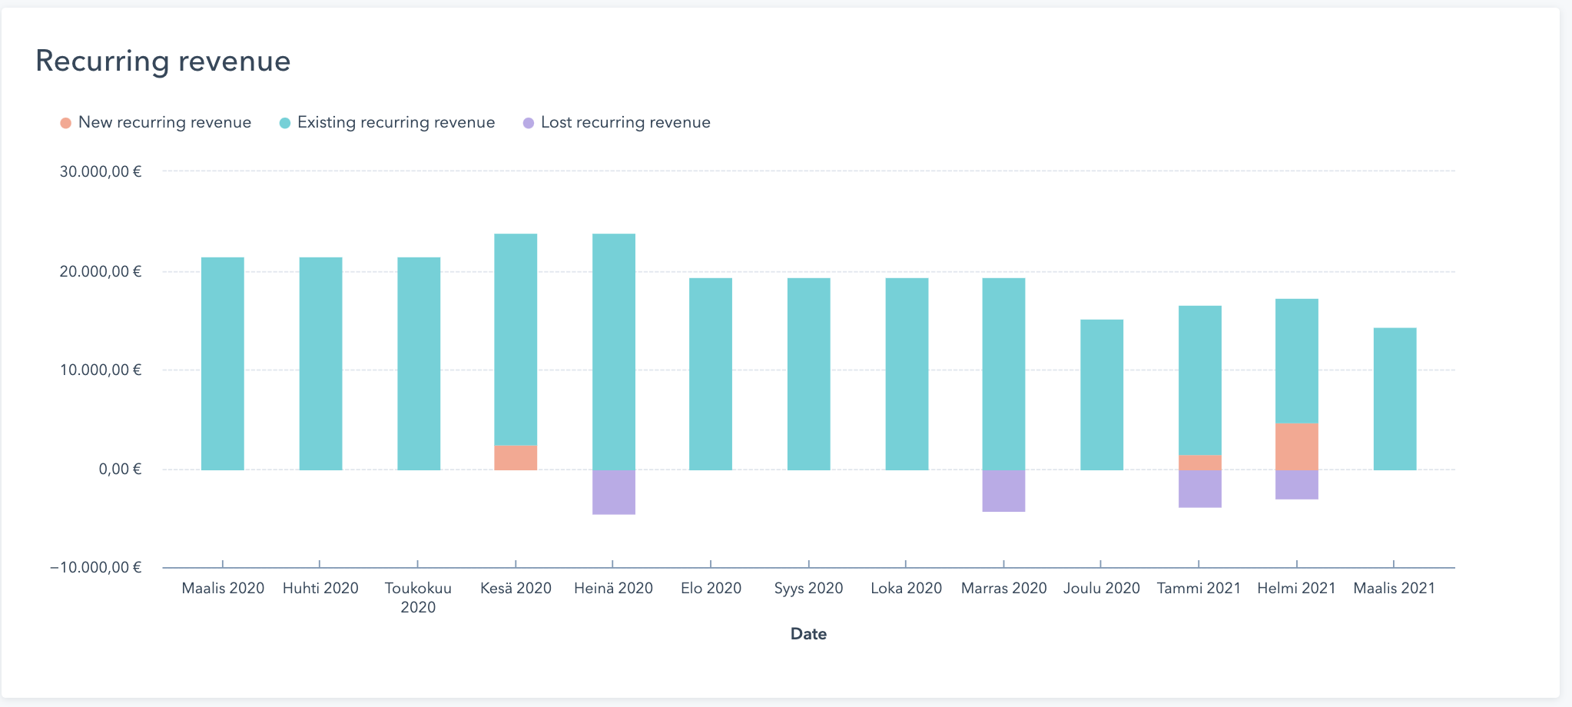The height and width of the screenshot is (707, 1572).
Task: Toggle the New recurring revenue legend item
Action: tap(164, 122)
